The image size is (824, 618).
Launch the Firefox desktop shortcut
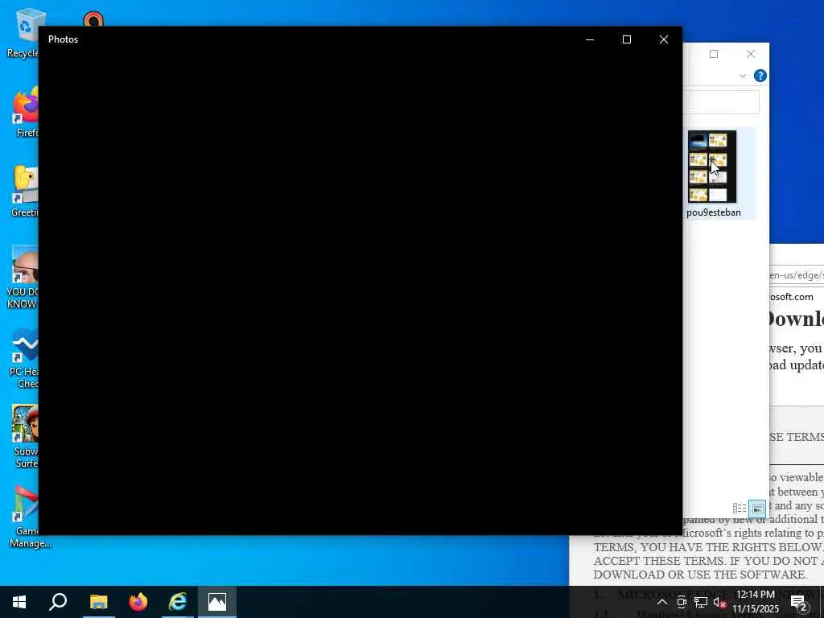click(26, 111)
